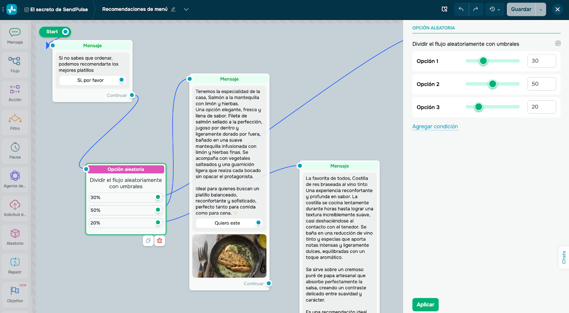Select the Pausa block in sidebar

coord(15,151)
